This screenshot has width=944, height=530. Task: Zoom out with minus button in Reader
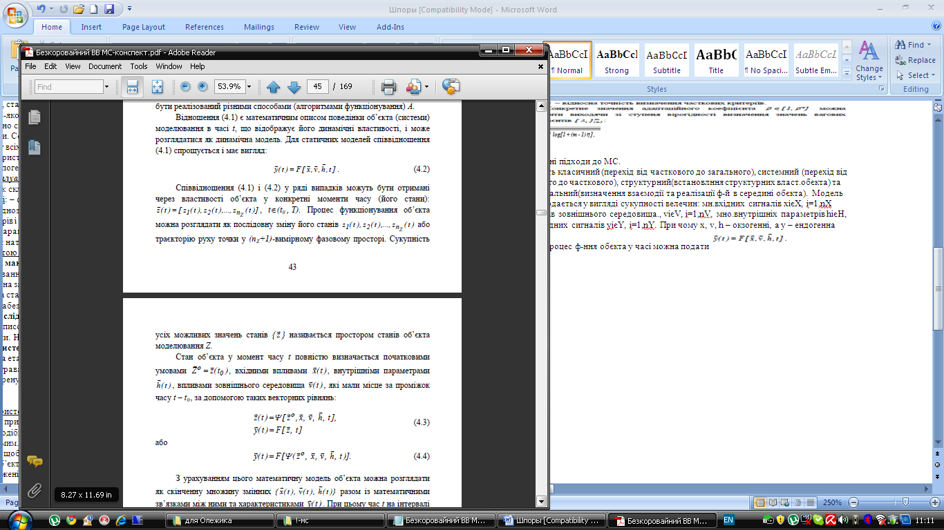coord(185,87)
